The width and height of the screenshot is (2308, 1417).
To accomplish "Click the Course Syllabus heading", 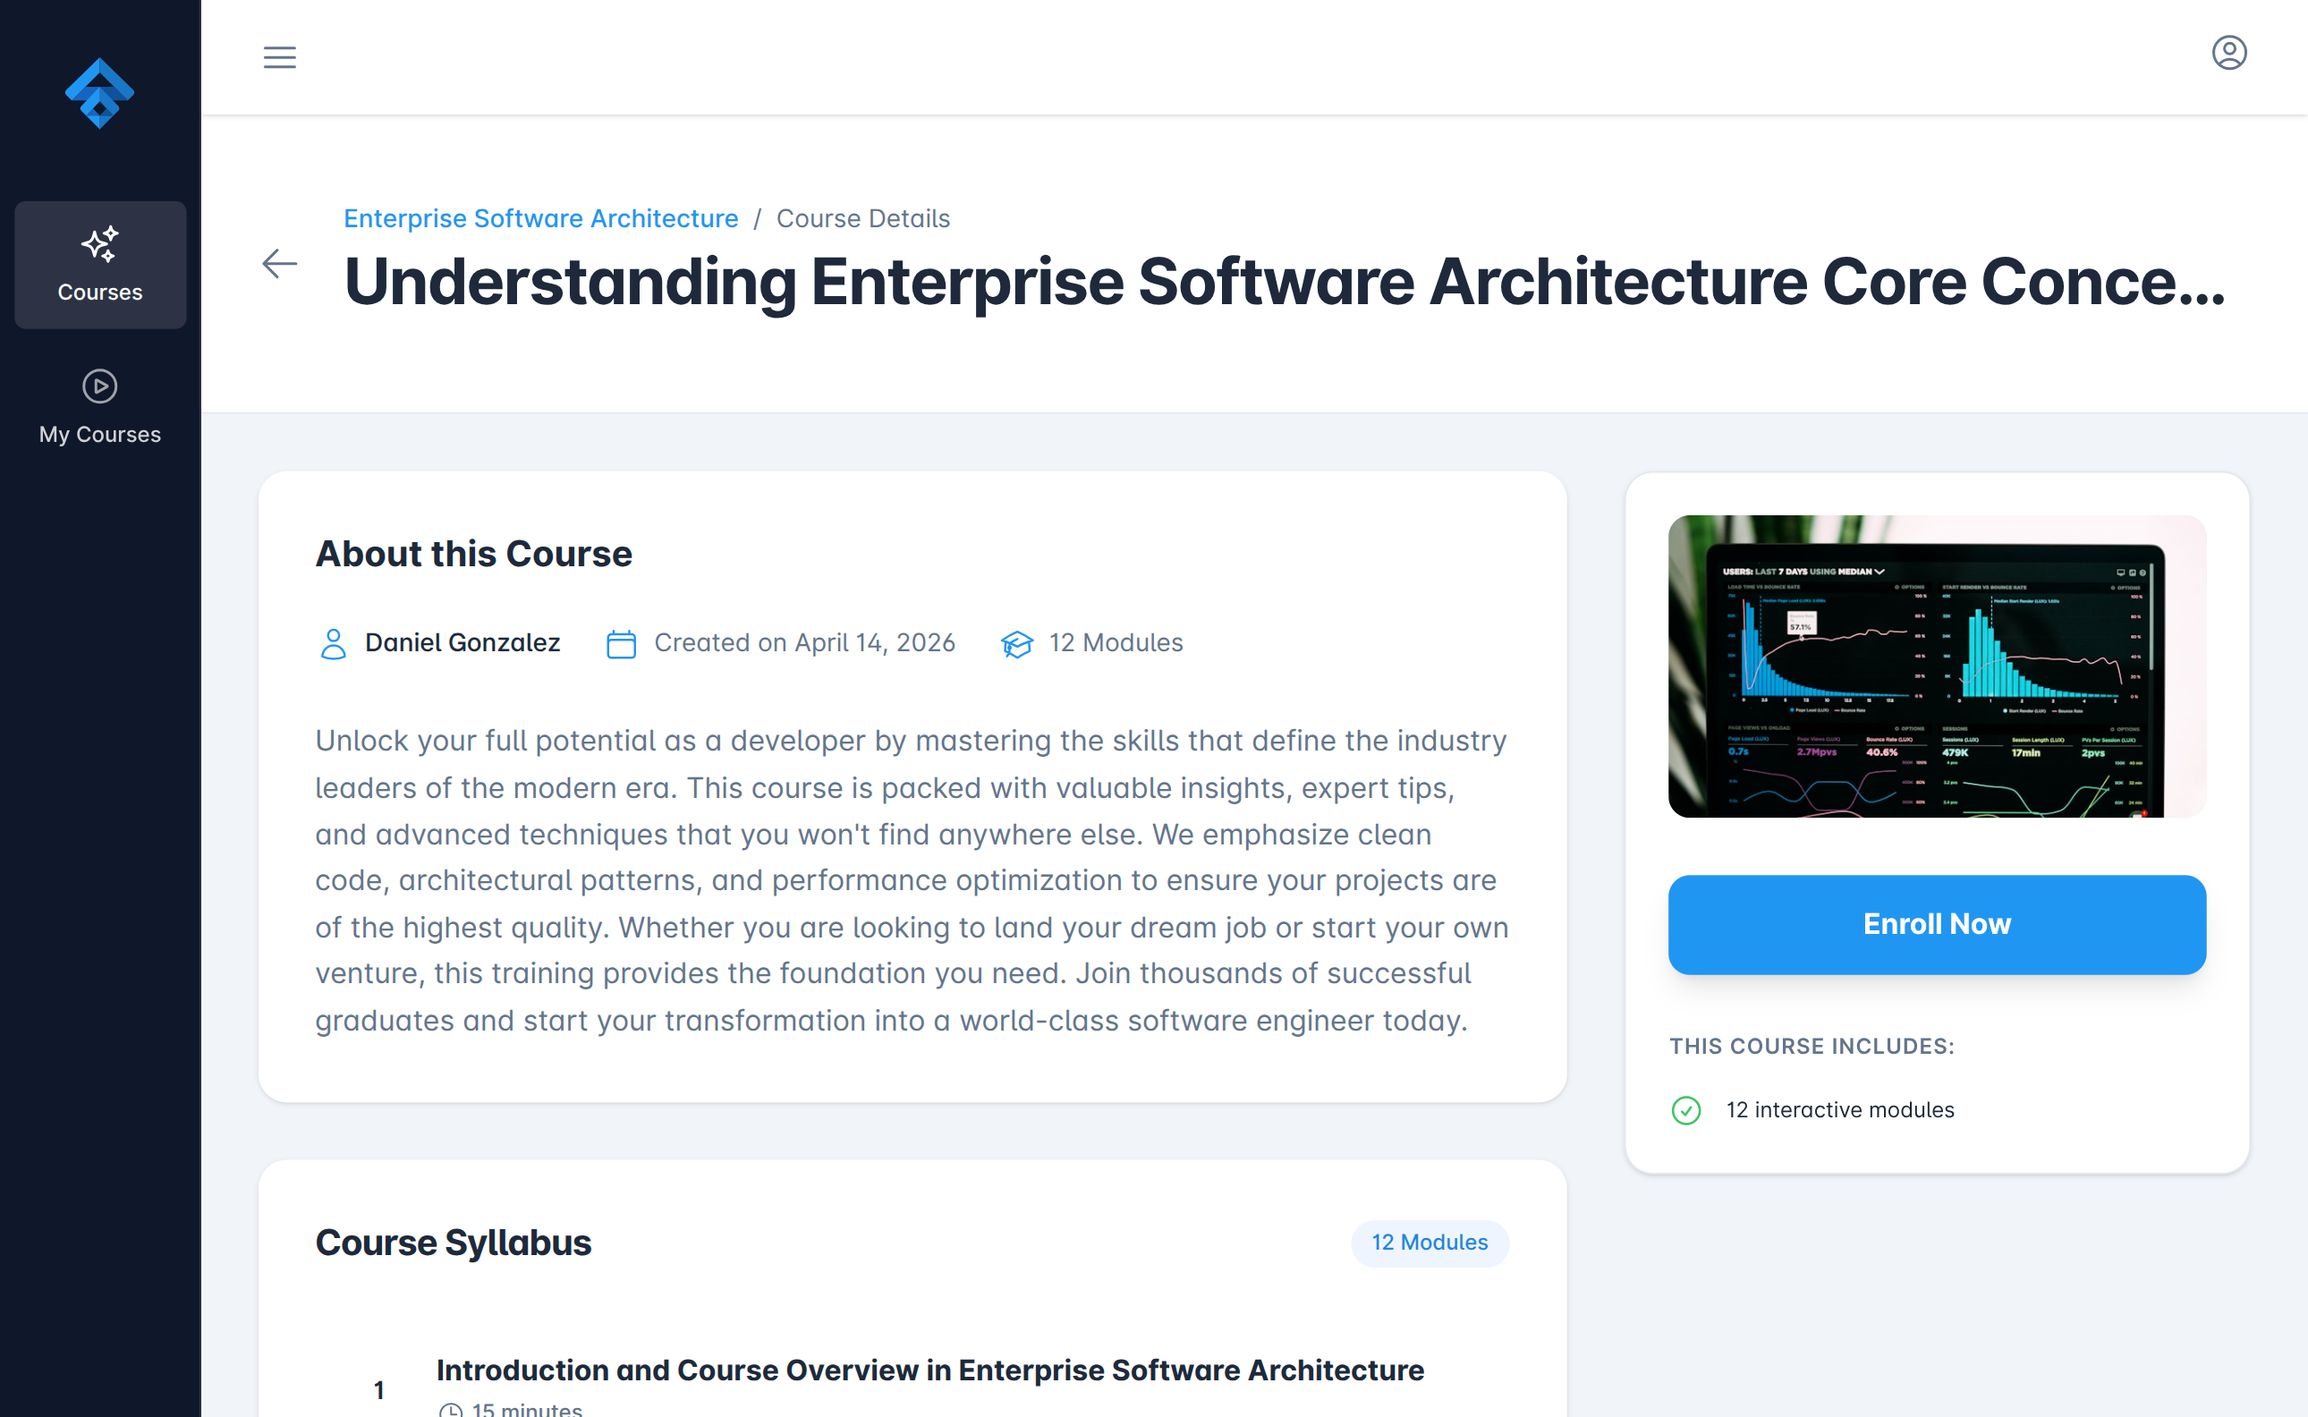I will 454,1243.
